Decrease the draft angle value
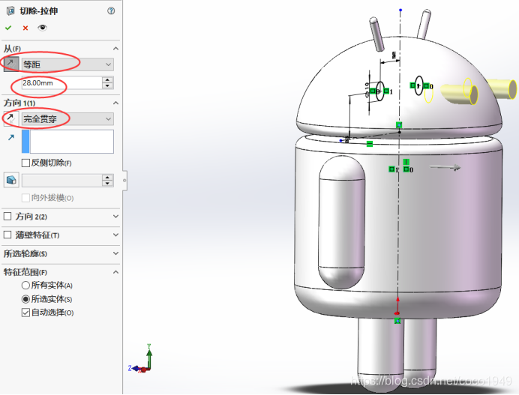 point(107,184)
